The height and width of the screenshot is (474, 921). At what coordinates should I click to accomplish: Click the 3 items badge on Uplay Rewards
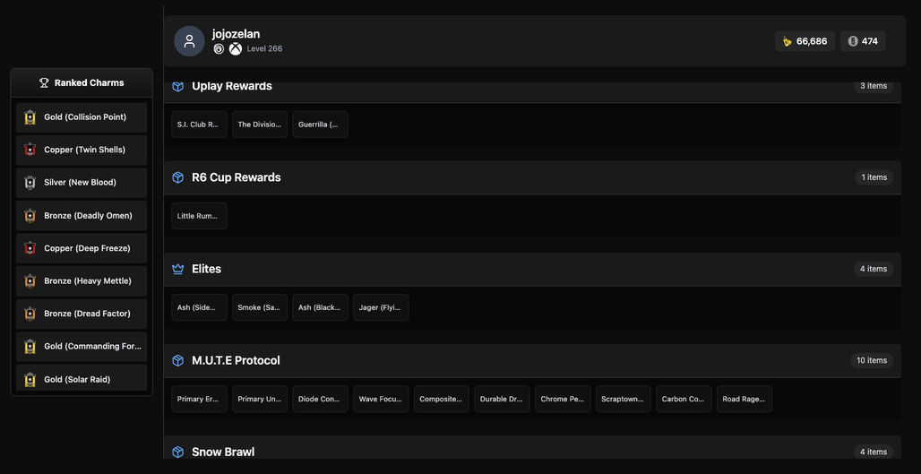coord(874,86)
